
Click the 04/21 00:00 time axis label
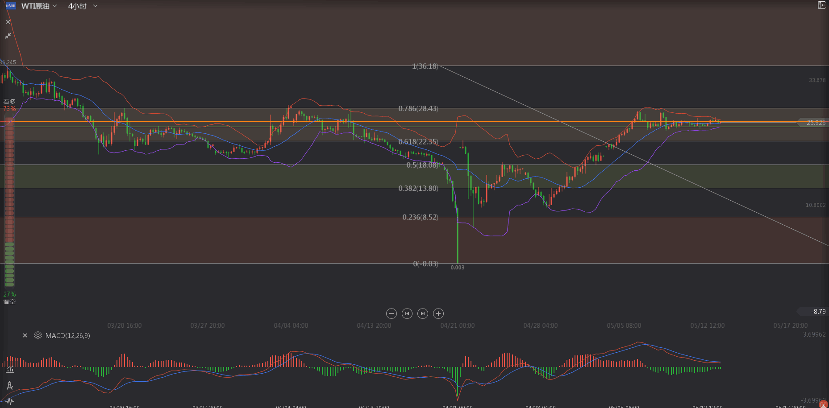tap(458, 326)
